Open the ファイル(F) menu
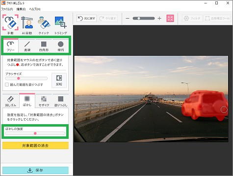This screenshot has width=233, height=176. 7,9
